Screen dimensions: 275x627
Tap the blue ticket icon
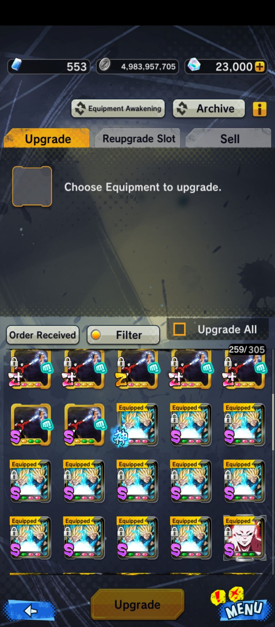[x=17, y=65]
